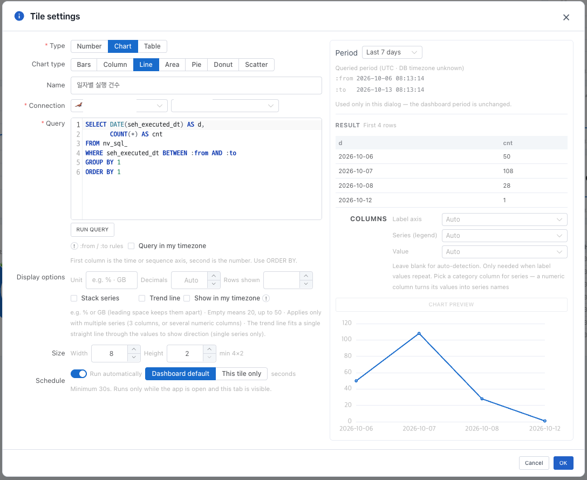Click the result cnt value 108
This screenshot has height=480, width=587.
pyautogui.click(x=508, y=171)
